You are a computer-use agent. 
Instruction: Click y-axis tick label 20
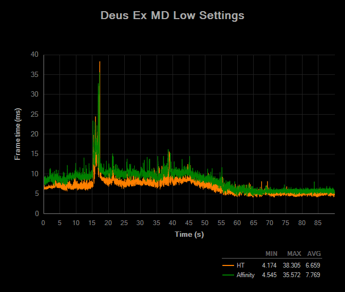(34, 134)
